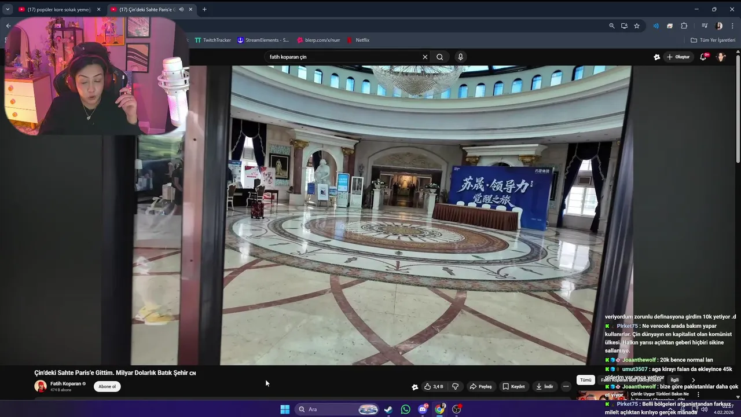The height and width of the screenshot is (417, 741).
Task: Open the 'Fatih Koparan' channel name link
Action: pyautogui.click(x=65, y=383)
